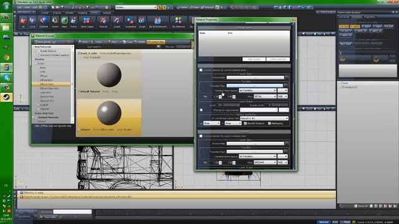
Task: Open Steam from the Windows taskbar
Action: 6,97
